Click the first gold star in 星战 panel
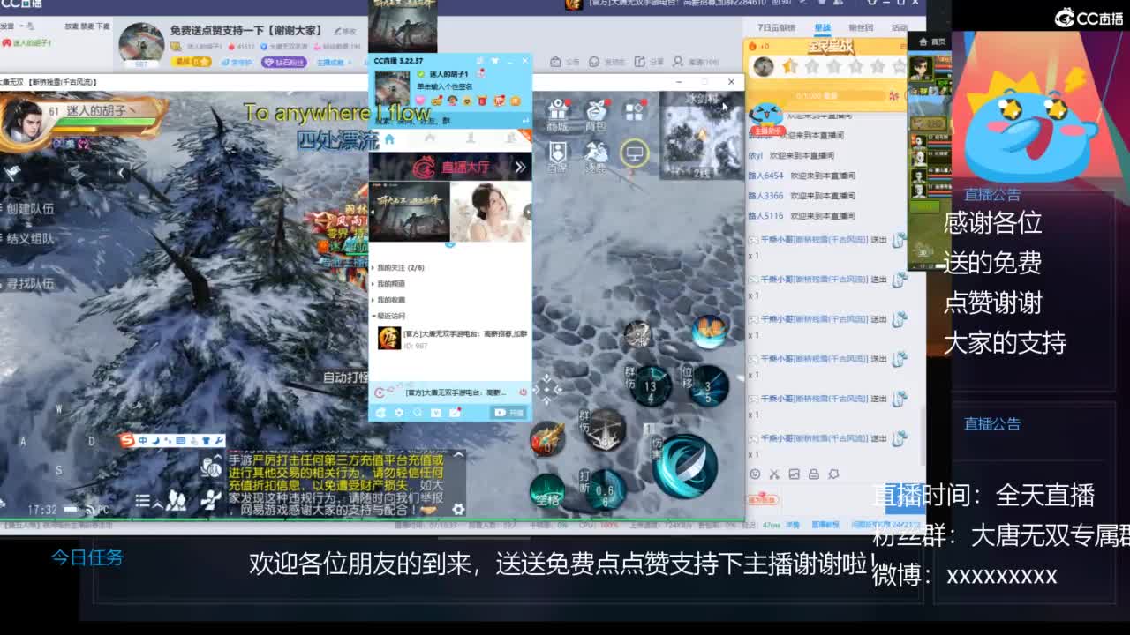Screen dimensions: 1130x635 (789, 66)
